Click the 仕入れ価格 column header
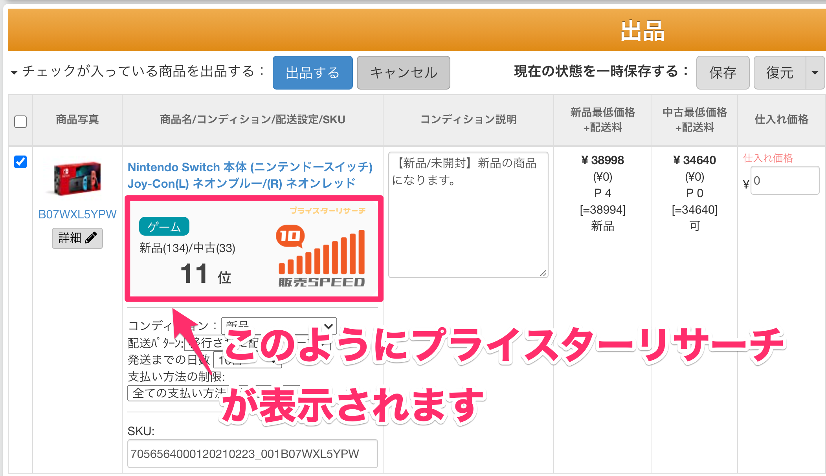The height and width of the screenshot is (476, 826). (781, 119)
